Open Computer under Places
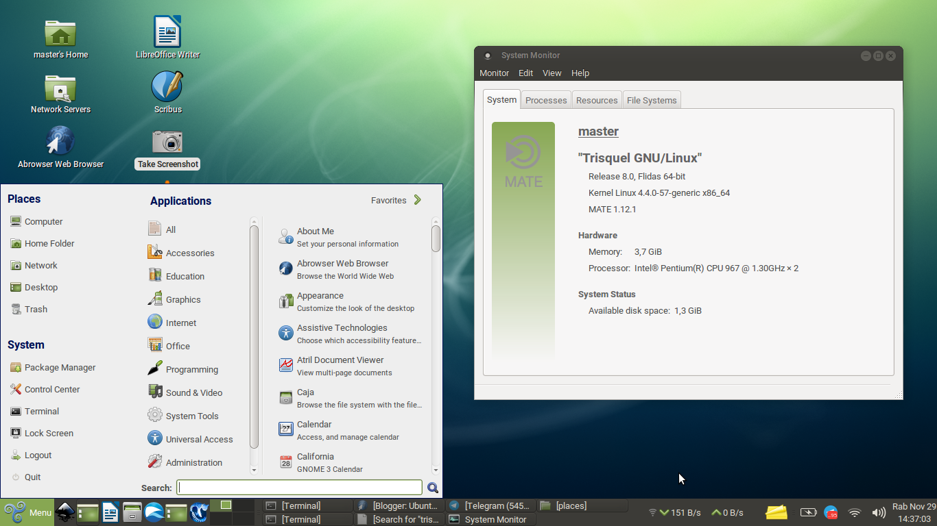The width and height of the screenshot is (937, 526). click(36, 221)
